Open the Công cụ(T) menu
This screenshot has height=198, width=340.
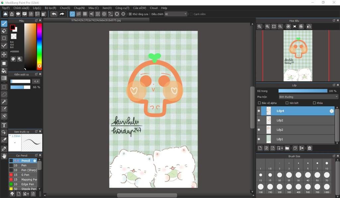pyautogui.click(x=122, y=8)
